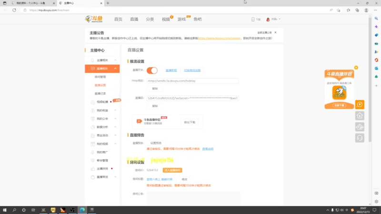This screenshot has width=381, height=214.
Task: Click 修改 to edit the room title
Action: point(184,179)
